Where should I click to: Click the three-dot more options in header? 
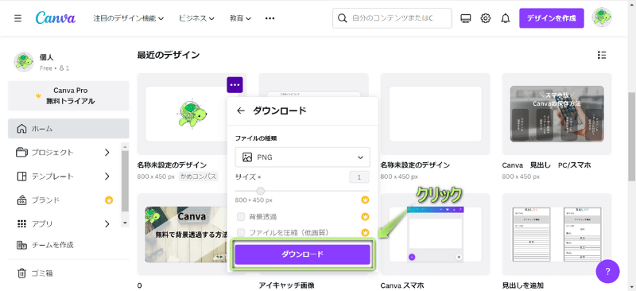coord(270,18)
